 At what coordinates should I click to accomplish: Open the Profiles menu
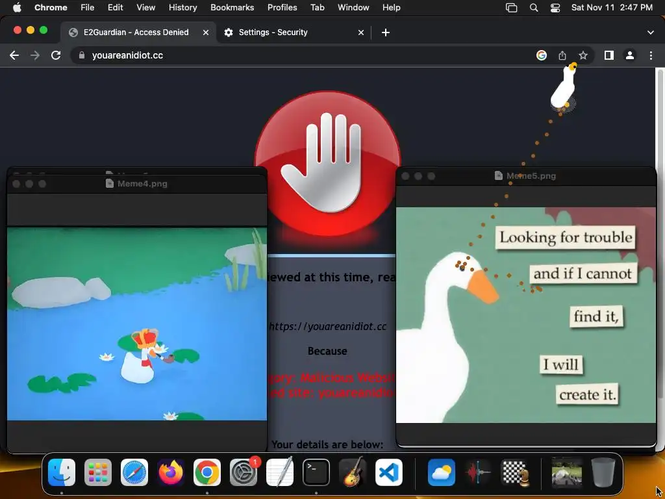[282, 8]
